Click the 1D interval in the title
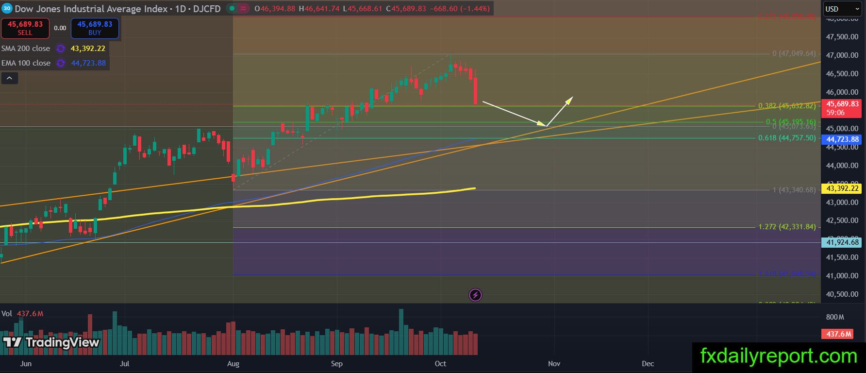The width and height of the screenshot is (866, 373). tap(181, 9)
